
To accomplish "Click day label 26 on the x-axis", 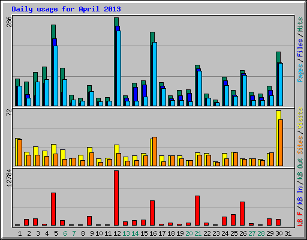I will coord(243,233).
